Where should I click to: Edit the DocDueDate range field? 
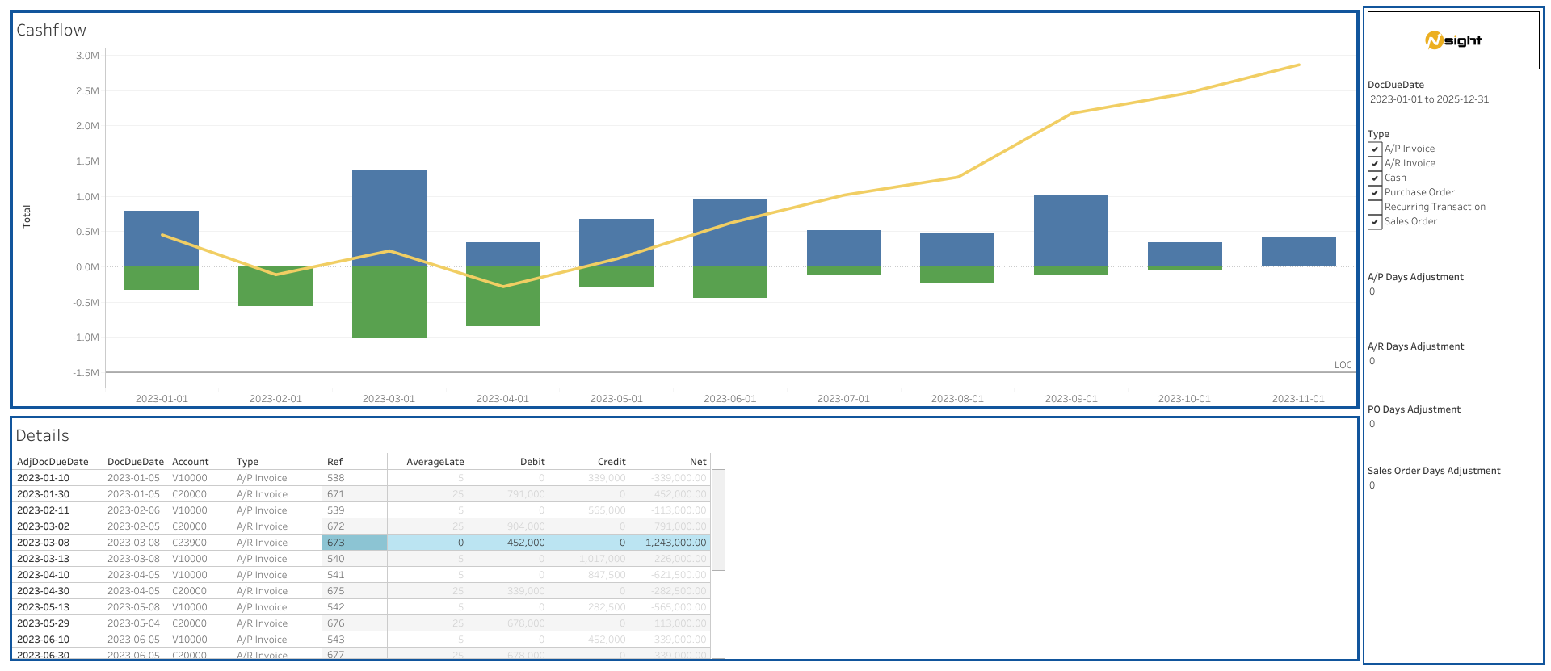(x=1428, y=99)
